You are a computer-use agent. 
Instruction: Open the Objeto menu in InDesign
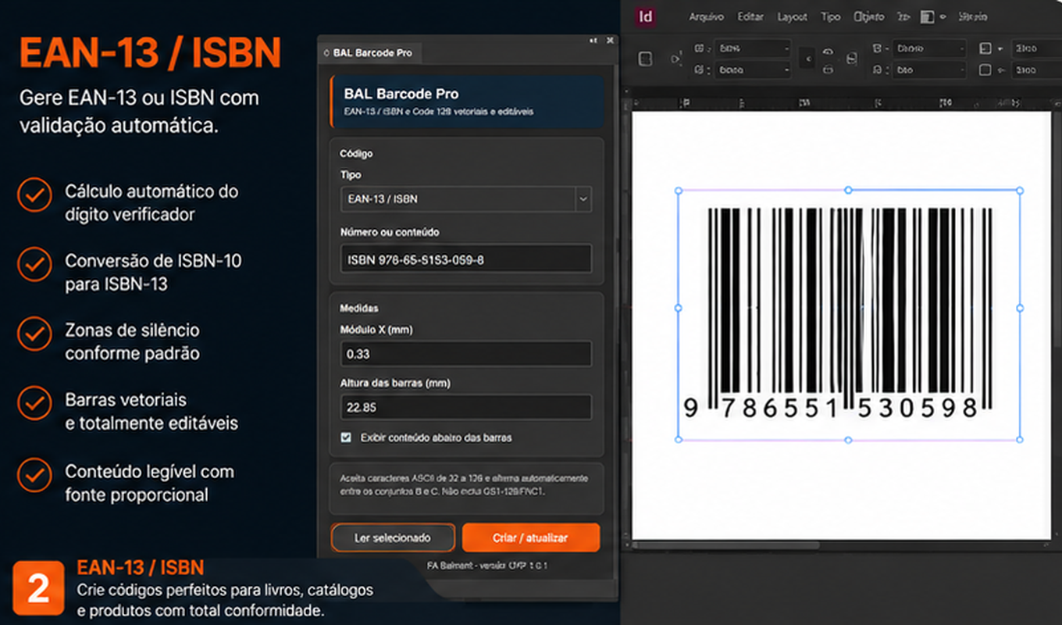point(869,16)
